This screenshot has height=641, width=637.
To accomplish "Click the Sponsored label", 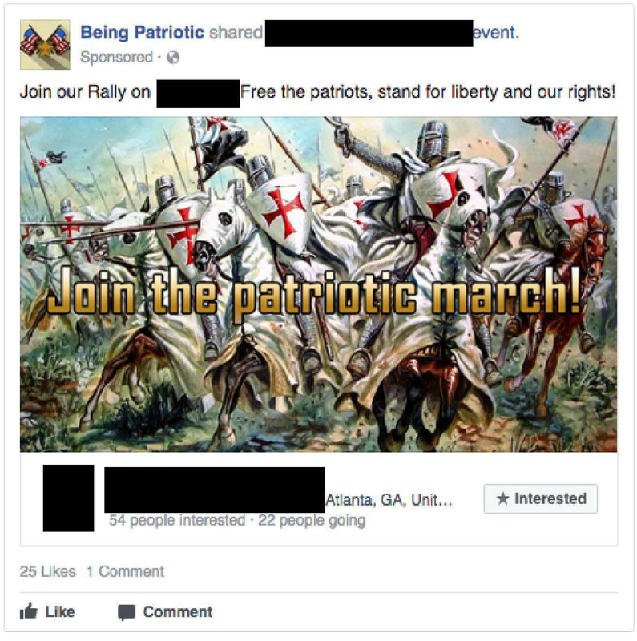I will tap(116, 57).
